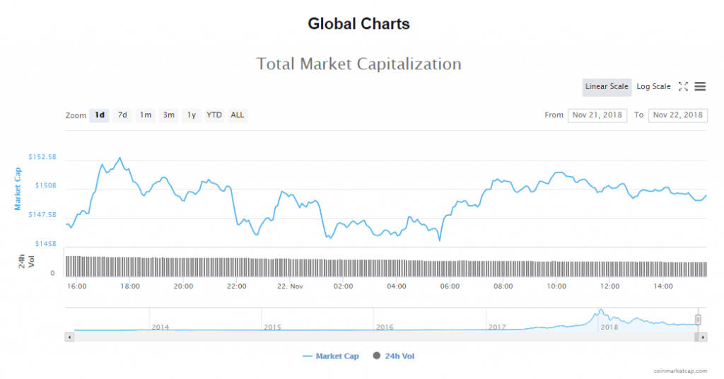724x379 pixels.
Task: Select the 7d zoom range
Action: coord(122,115)
